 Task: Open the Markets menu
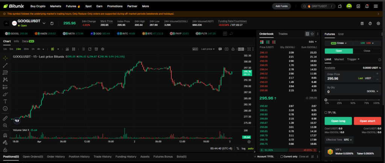point(56,6)
